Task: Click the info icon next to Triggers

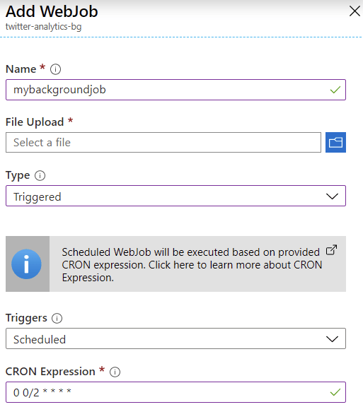Action: pos(57,318)
